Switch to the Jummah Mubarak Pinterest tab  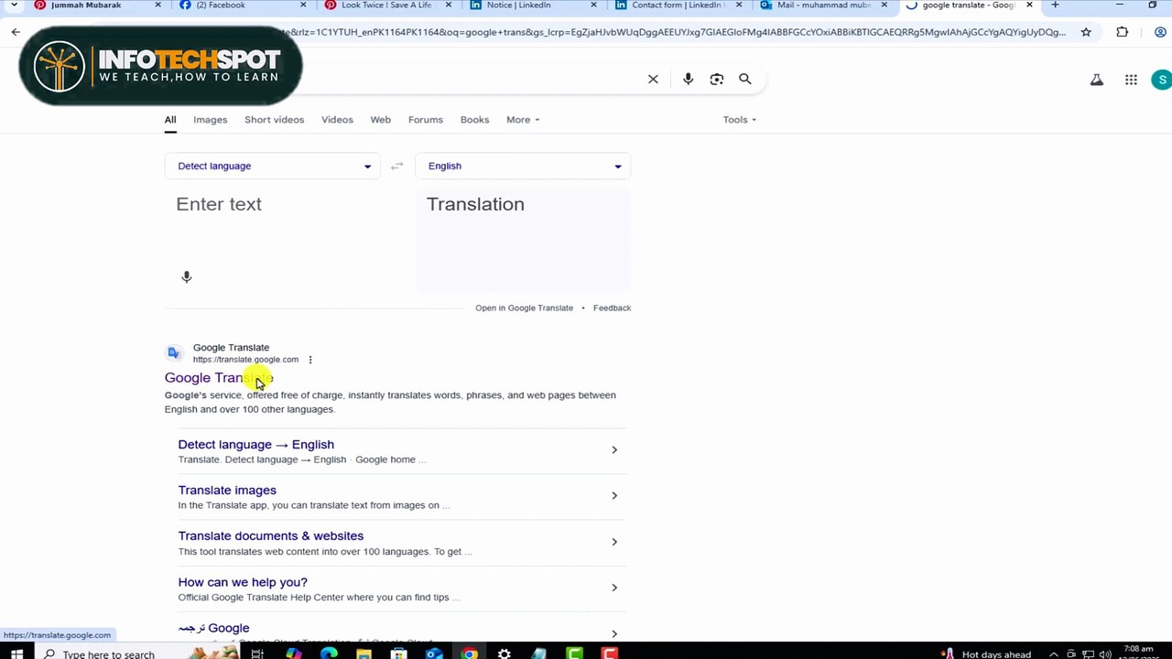(x=96, y=5)
